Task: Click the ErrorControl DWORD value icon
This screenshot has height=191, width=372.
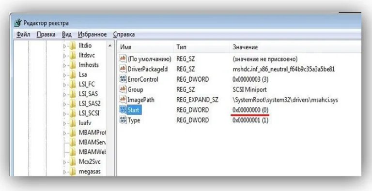Action: click(x=123, y=79)
